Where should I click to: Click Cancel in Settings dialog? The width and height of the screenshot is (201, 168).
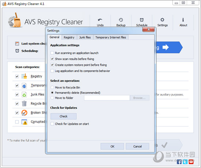click(x=137, y=146)
